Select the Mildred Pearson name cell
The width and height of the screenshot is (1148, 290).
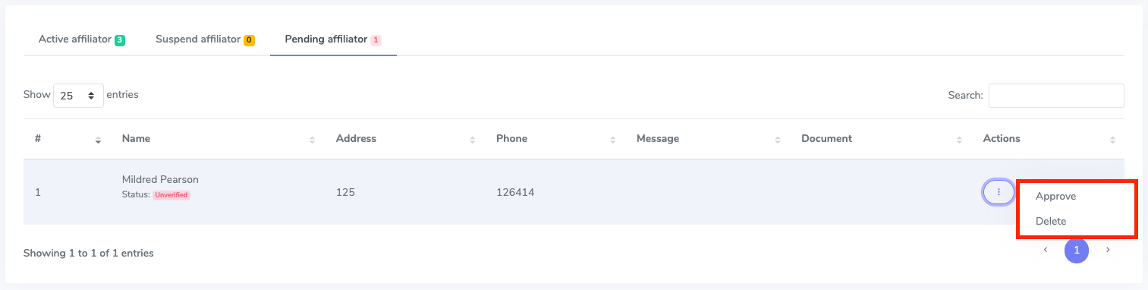pyautogui.click(x=160, y=180)
